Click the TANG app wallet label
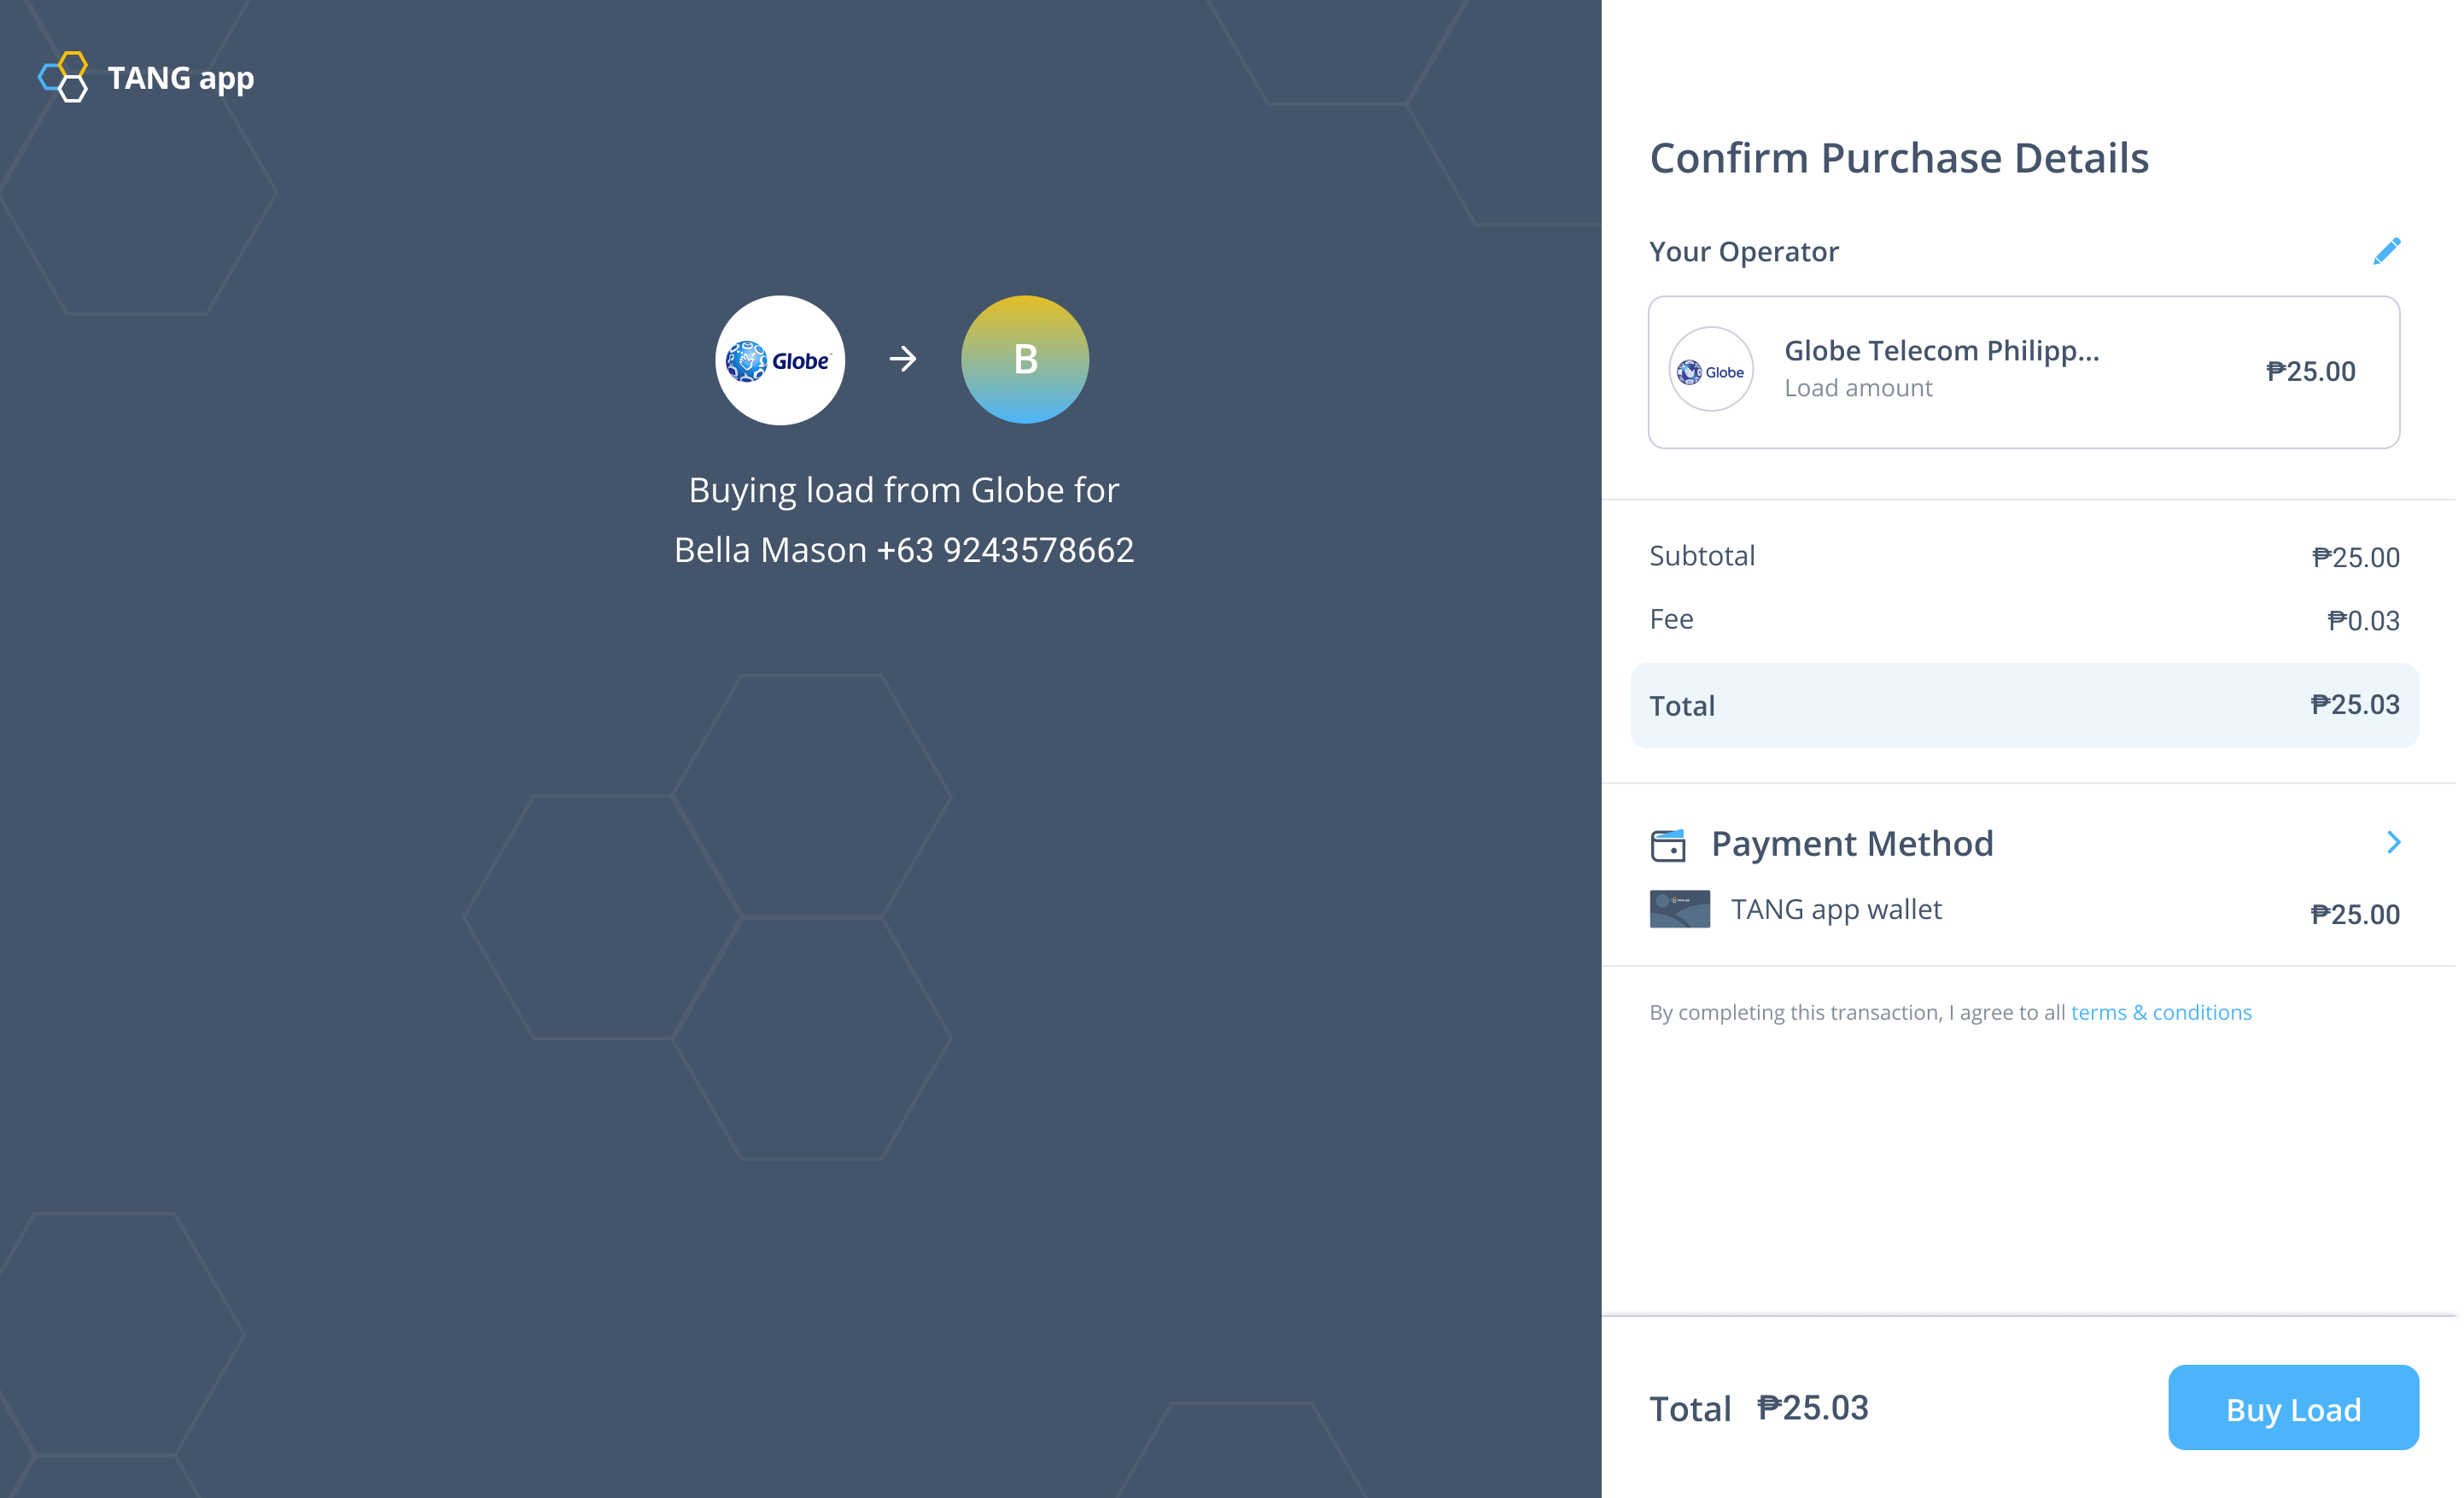The width and height of the screenshot is (2464, 1498). tap(1836, 909)
